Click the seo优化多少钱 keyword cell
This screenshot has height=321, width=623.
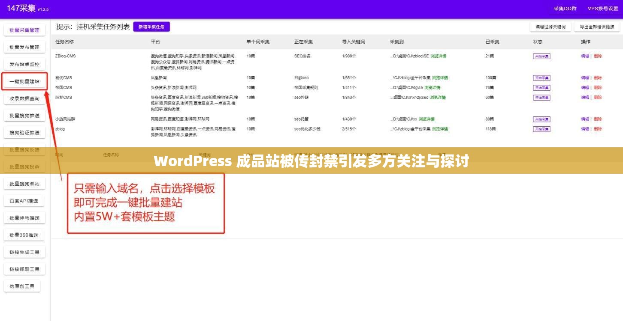[x=307, y=129]
